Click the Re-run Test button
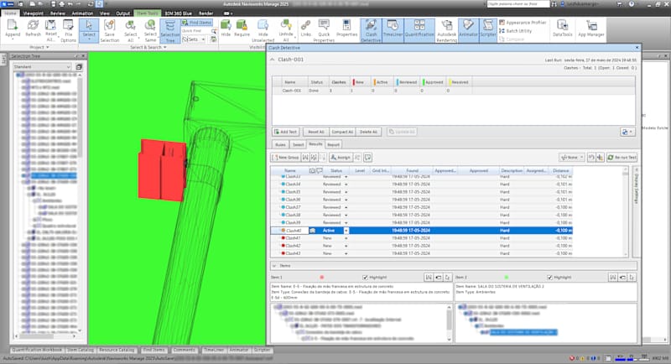671x364 pixels. tap(622, 158)
